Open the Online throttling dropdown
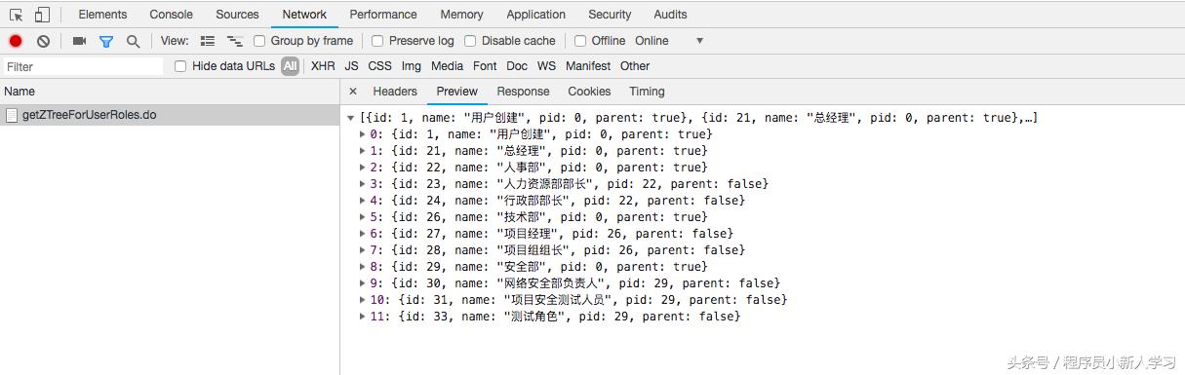 point(669,41)
